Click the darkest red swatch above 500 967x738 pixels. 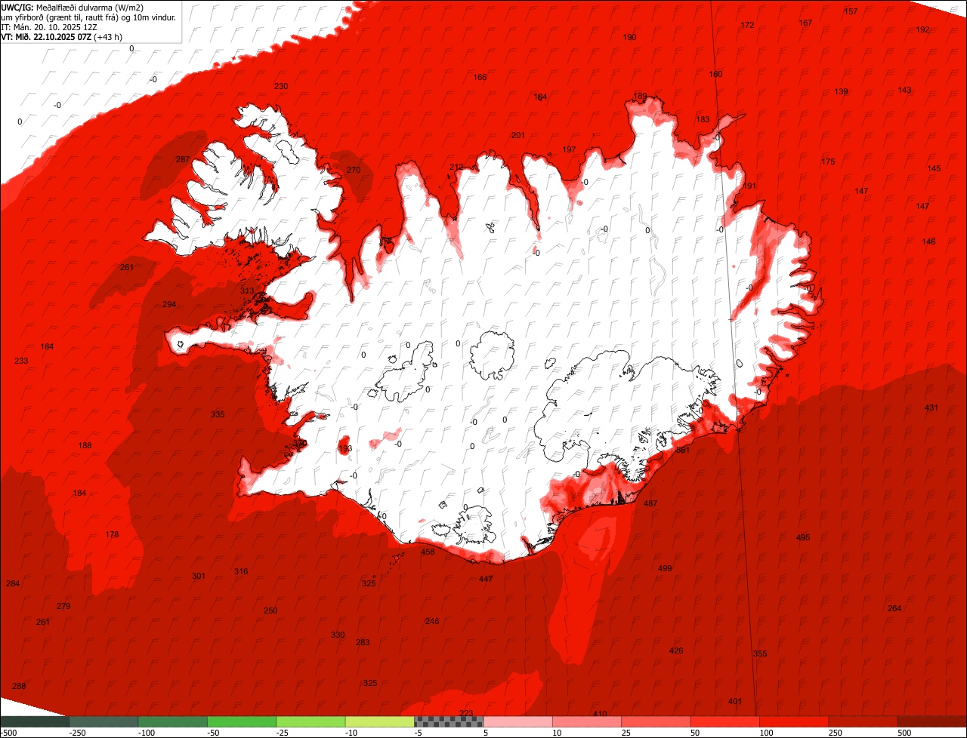pyautogui.click(x=932, y=721)
